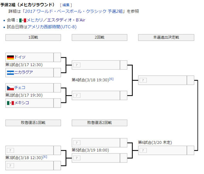Open the ニカラグア team link
This screenshot has height=174, width=204.
pyautogui.click(x=24, y=72)
